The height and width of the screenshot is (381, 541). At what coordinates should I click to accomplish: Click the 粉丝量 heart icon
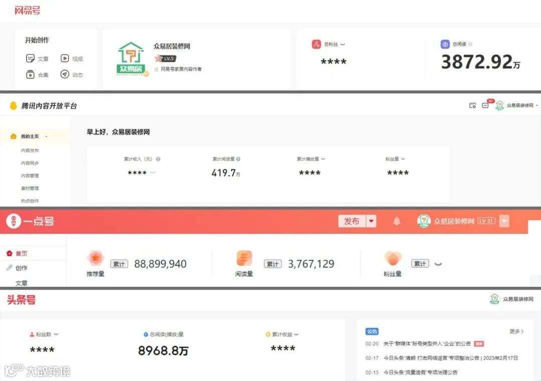[393, 258]
